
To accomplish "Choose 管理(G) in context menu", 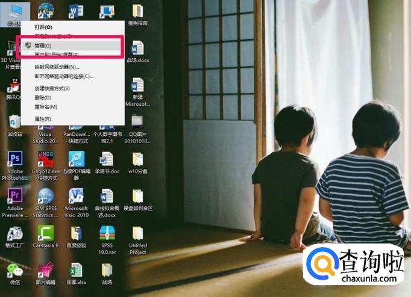I will [43, 46].
